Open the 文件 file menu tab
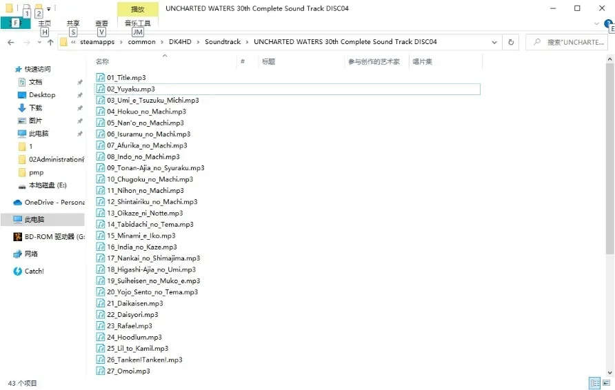The height and width of the screenshot is (390, 615). (x=16, y=23)
